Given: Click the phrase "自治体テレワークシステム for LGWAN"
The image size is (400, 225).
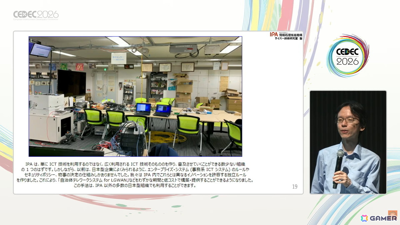Looking at the screenshot, I should 94,180.
